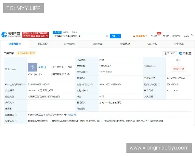This screenshot has width=195, height=156.
Task: Open the message center link in the header
Action: (176, 36)
